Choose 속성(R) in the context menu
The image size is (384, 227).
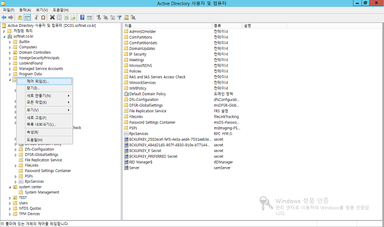44,132
